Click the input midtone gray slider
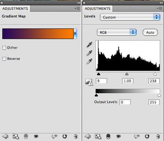This screenshot has width=164, height=141. point(127,74)
